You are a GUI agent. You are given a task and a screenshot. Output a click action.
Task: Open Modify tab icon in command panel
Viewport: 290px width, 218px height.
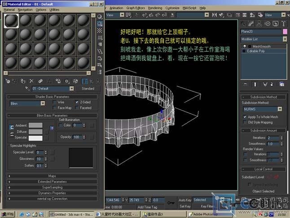tap(251, 23)
